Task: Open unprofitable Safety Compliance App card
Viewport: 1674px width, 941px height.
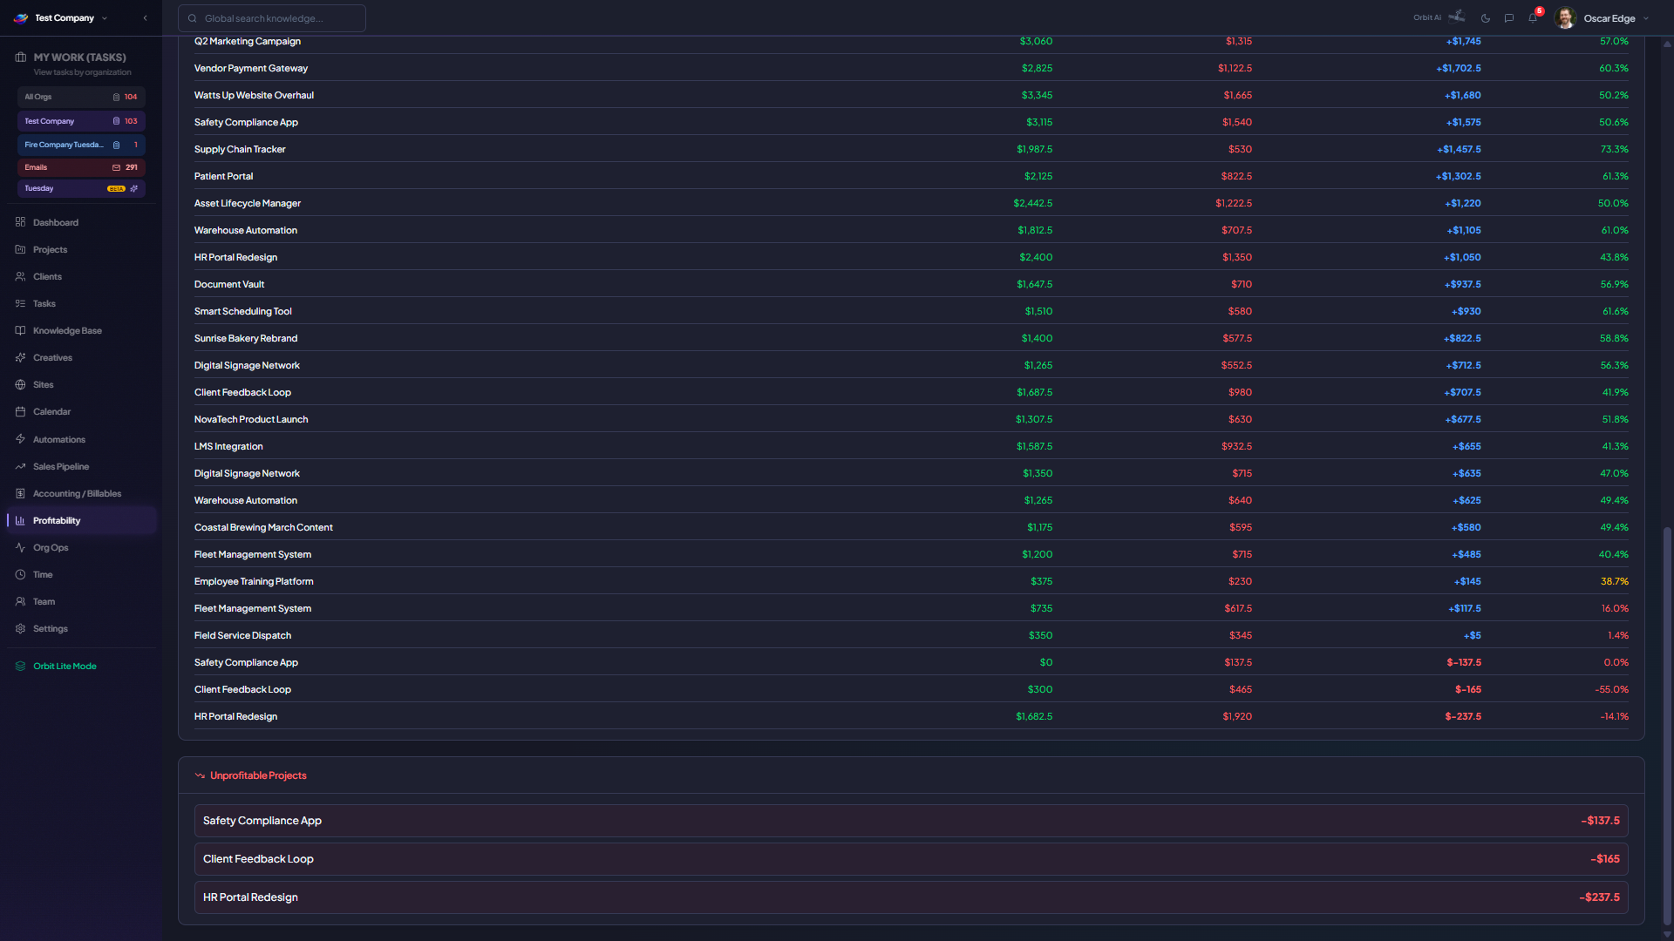Action: point(911,821)
